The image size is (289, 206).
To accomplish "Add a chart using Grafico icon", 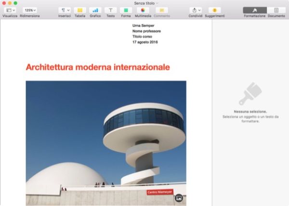I will pyautogui.click(x=95, y=10).
